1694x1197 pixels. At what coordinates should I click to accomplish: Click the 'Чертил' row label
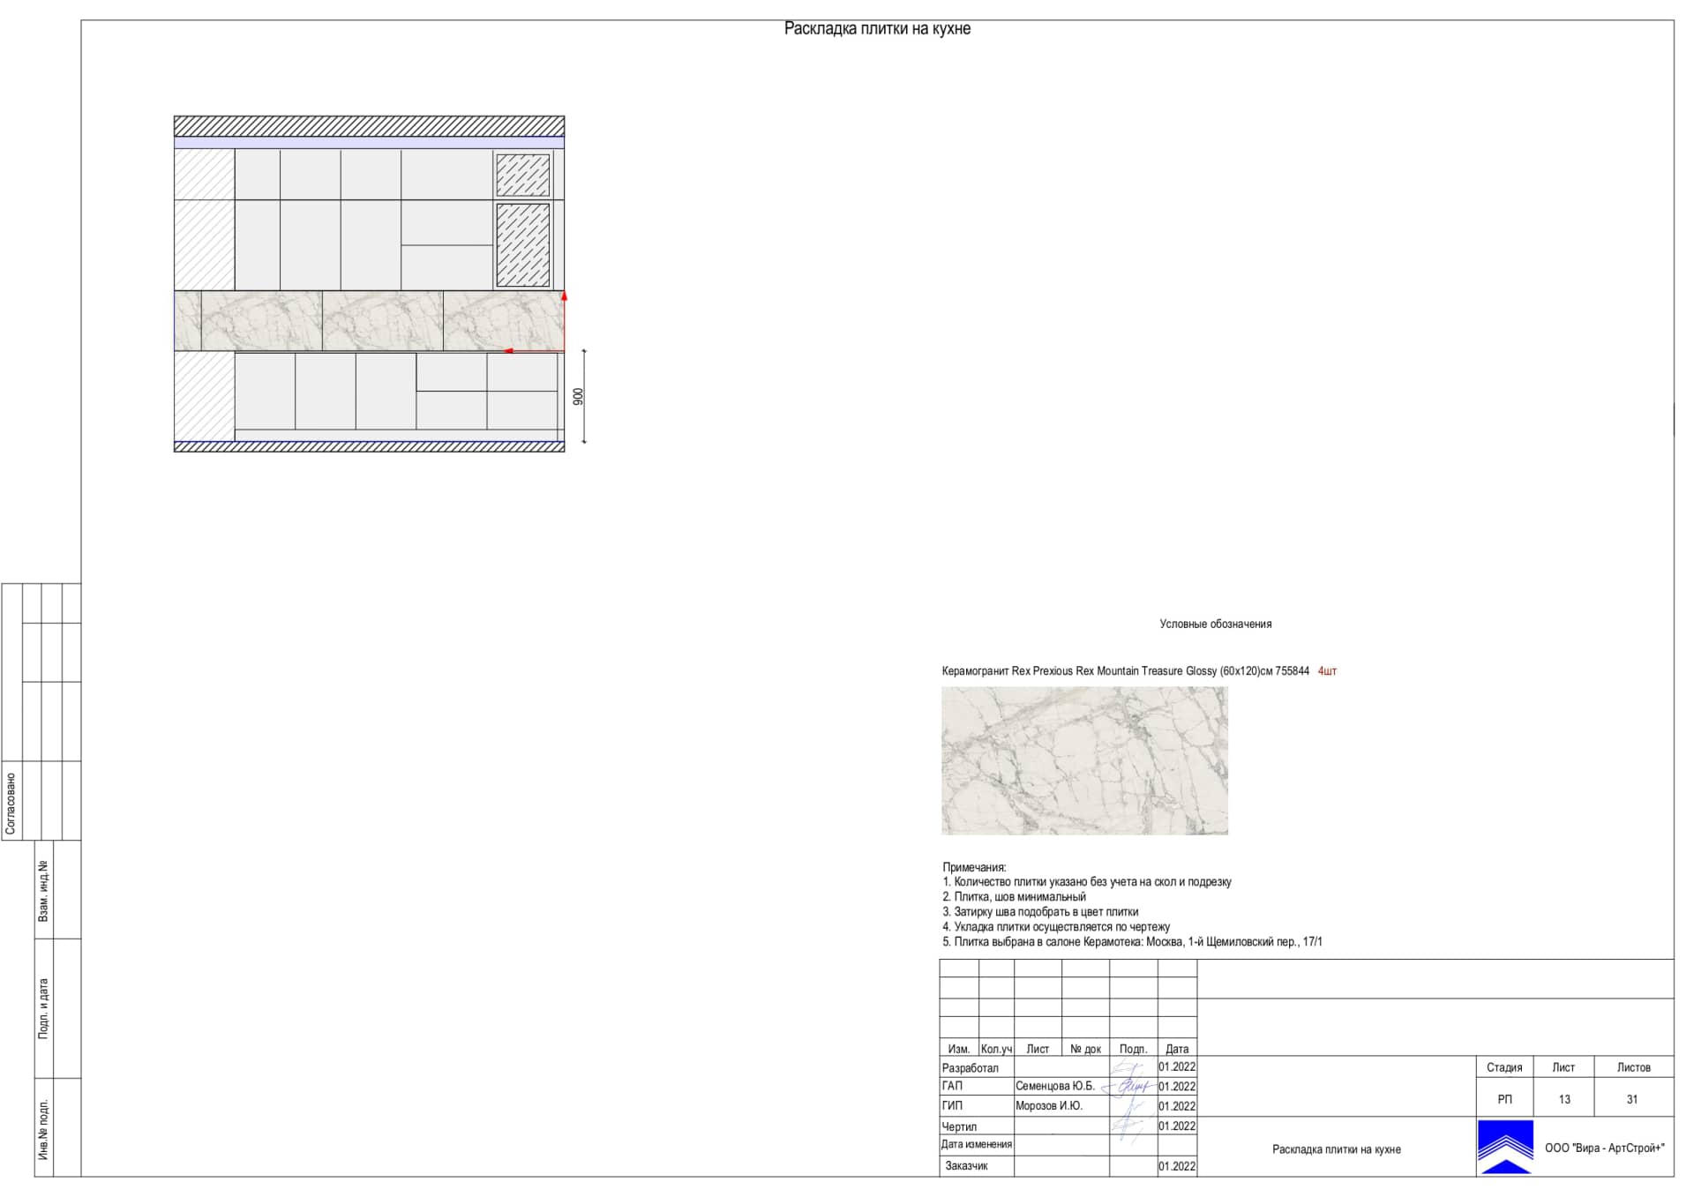point(959,1127)
